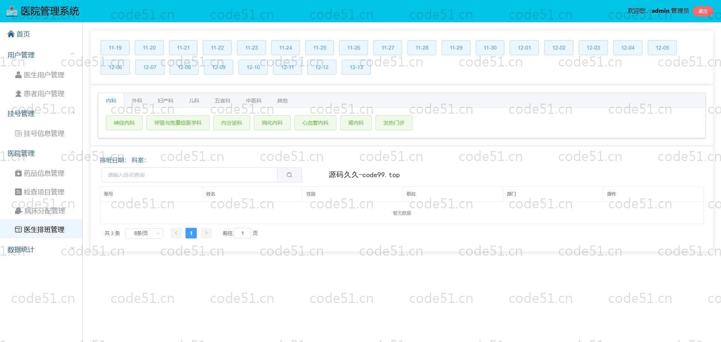This screenshot has height=342, width=721.
Task: Select the 内分泌科 department button
Action: (232, 123)
